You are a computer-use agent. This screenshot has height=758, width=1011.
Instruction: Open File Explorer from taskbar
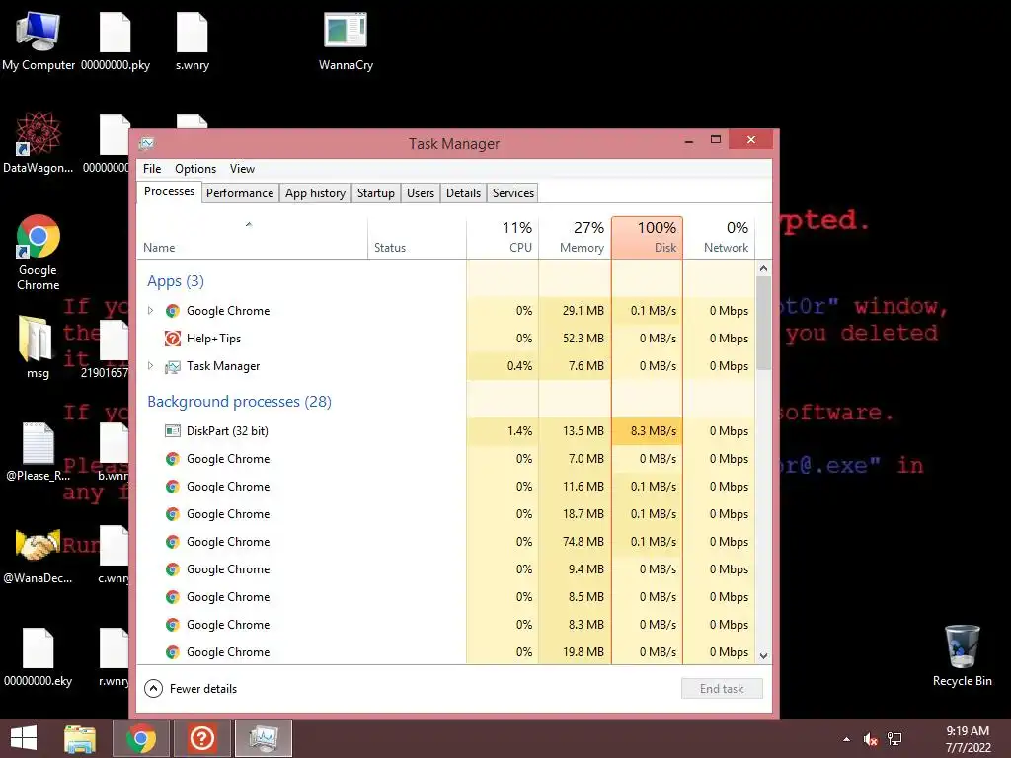pos(80,738)
